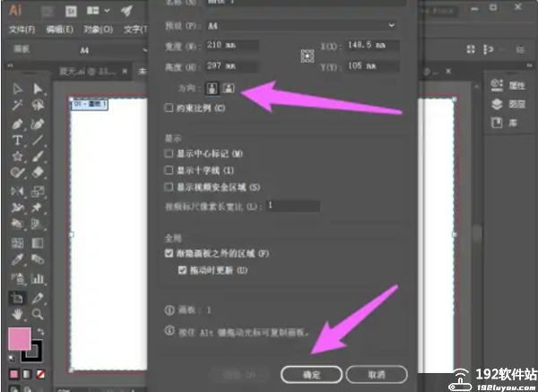Click the 宽度 (W) width input field
Screen dimensions: 538x392
pos(232,45)
